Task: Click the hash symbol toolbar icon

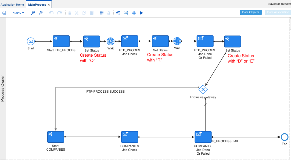Action: (x=134, y=13)
